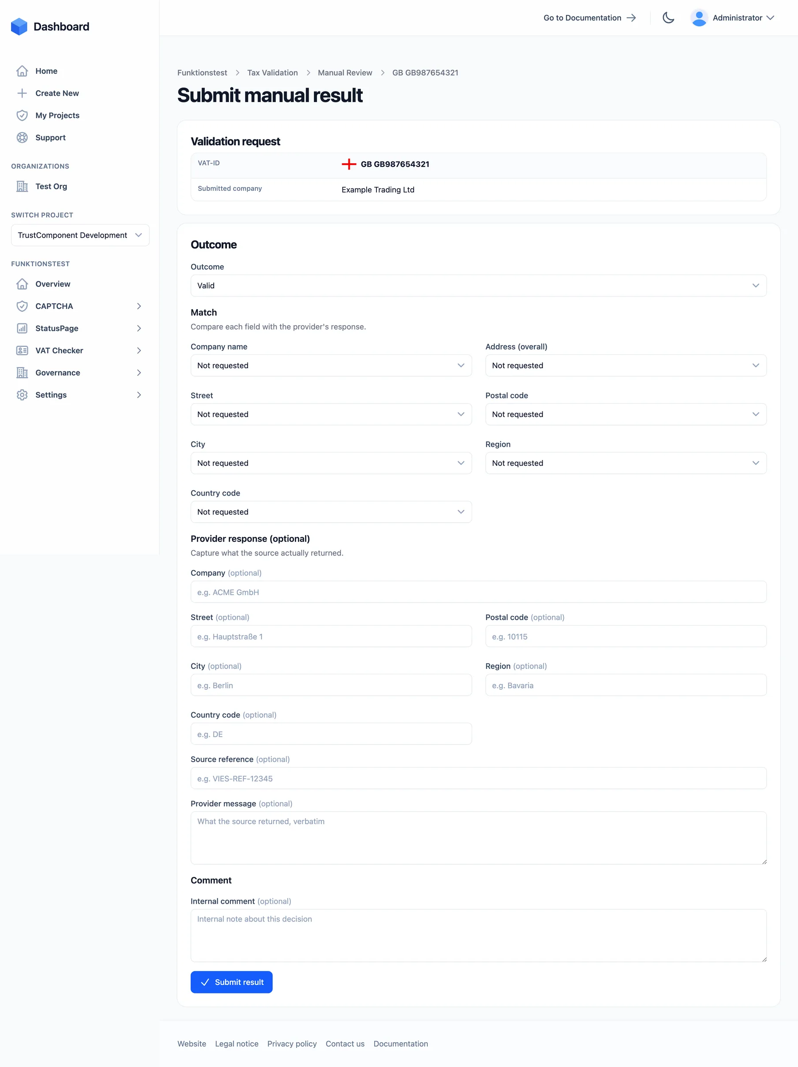The height and width of the screenshot is (1067, 798).
Task: Click the lifebuoy icon beside Support
Action: 22,138
